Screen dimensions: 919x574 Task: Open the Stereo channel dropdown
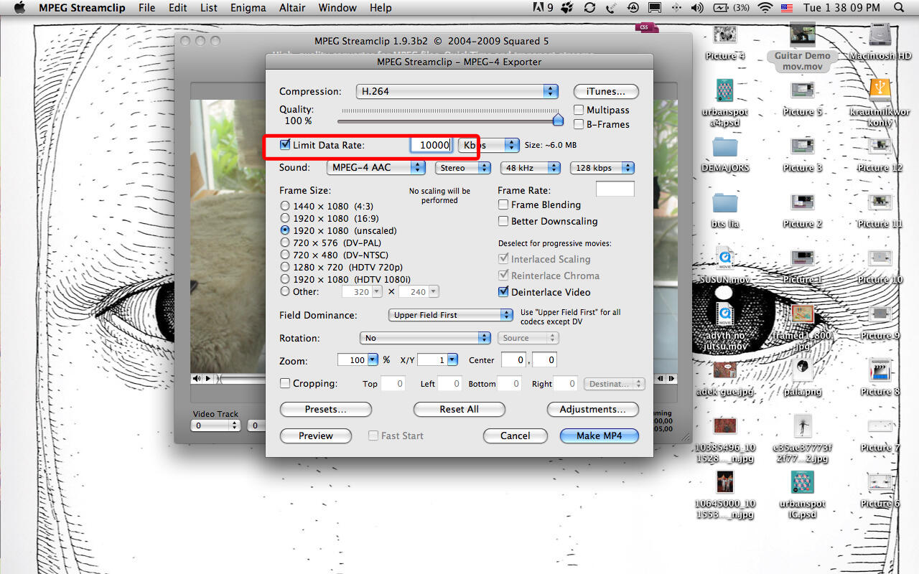462,168
